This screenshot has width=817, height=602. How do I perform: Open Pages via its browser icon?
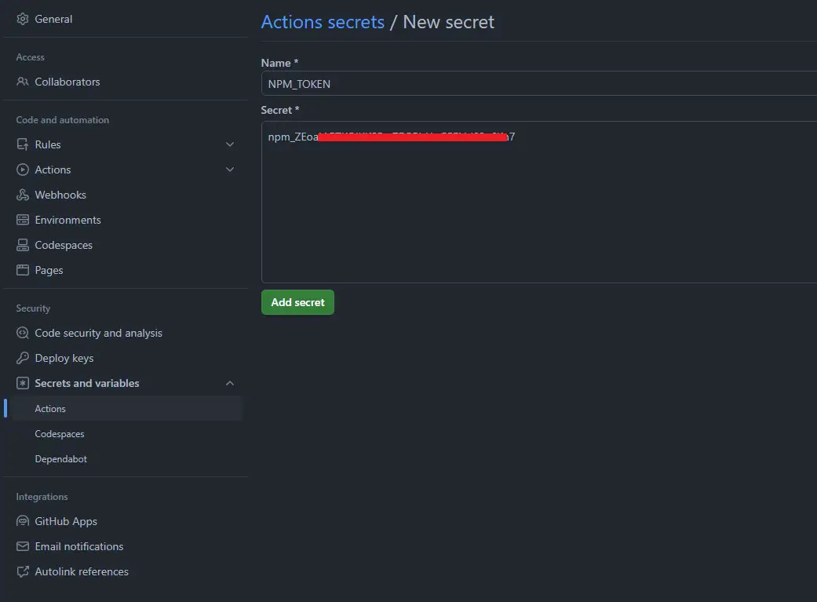pyautogui.click(x=23, y=270)
